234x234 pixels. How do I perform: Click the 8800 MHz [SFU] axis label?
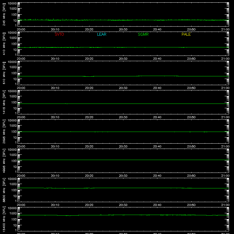(x=4, y=190)
